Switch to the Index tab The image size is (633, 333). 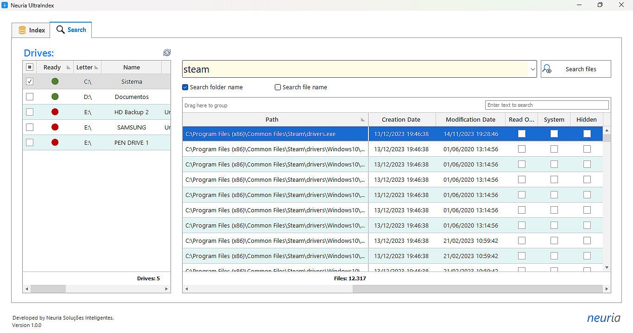point(31,30)
